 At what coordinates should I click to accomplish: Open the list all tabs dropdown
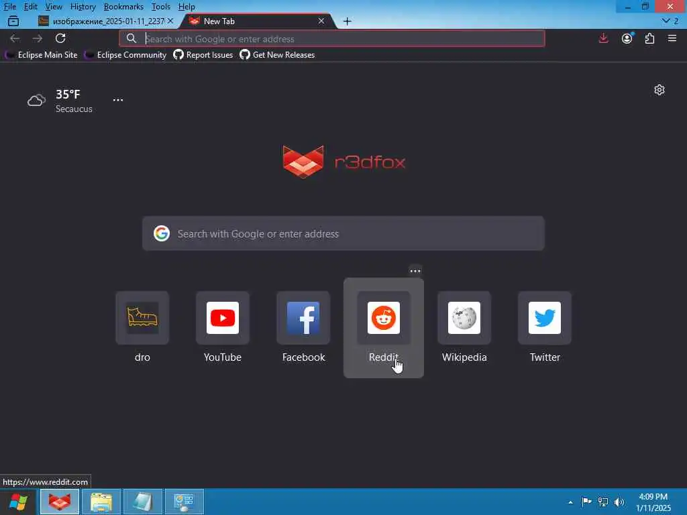670,21
